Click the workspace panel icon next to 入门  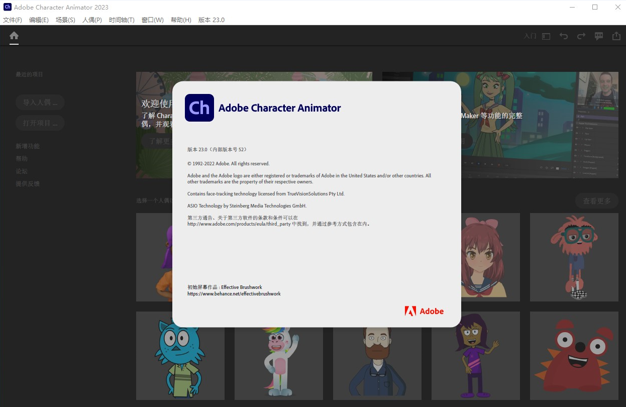click(x=545, y=36)
